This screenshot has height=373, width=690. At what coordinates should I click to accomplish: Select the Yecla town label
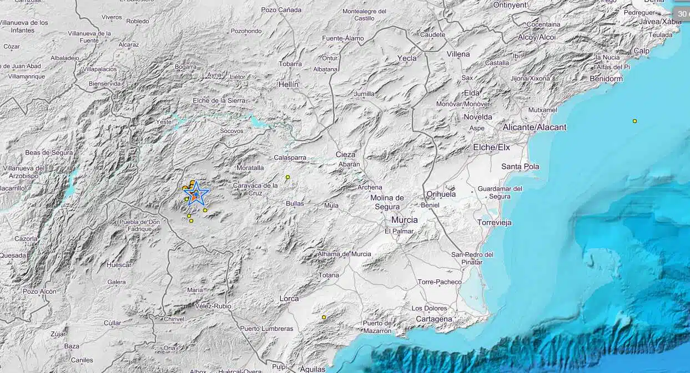[407, 58]
